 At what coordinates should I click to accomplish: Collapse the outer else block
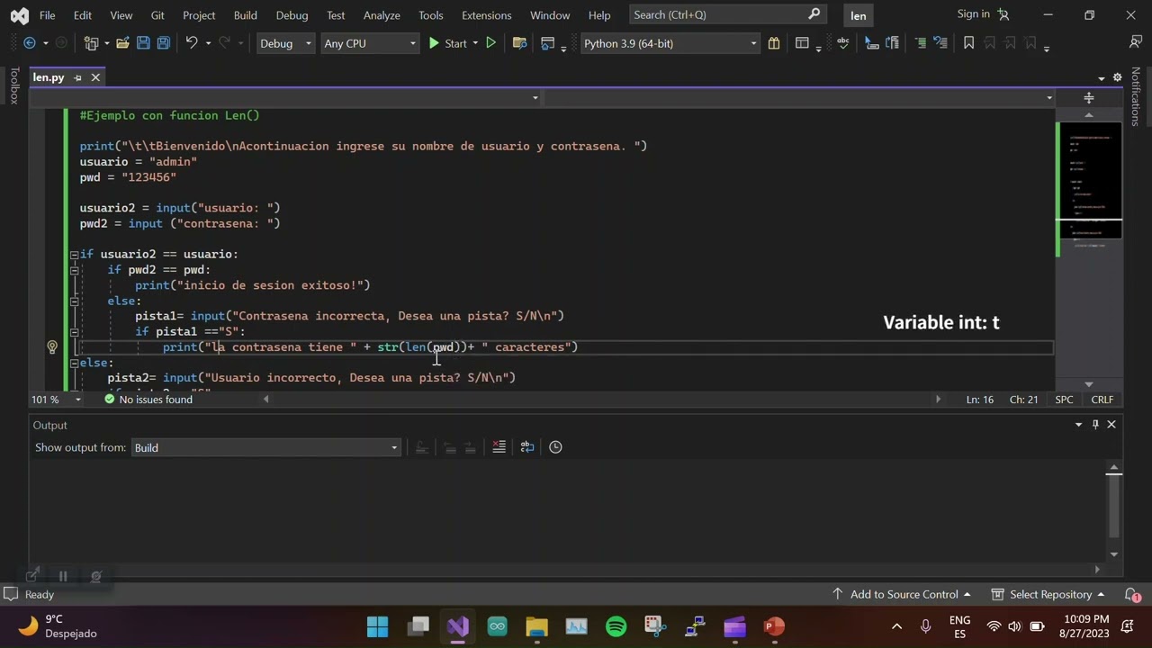coord(75,363)
